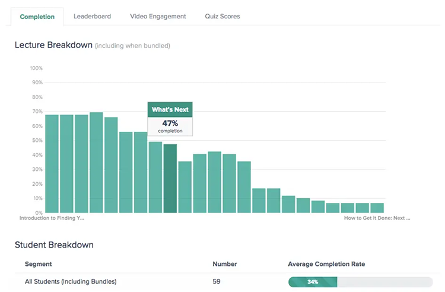The height and width of the screenshot is (292, 445).
Task: Click the Lecture Breakdown heading
Action: [x=53, y=45]
